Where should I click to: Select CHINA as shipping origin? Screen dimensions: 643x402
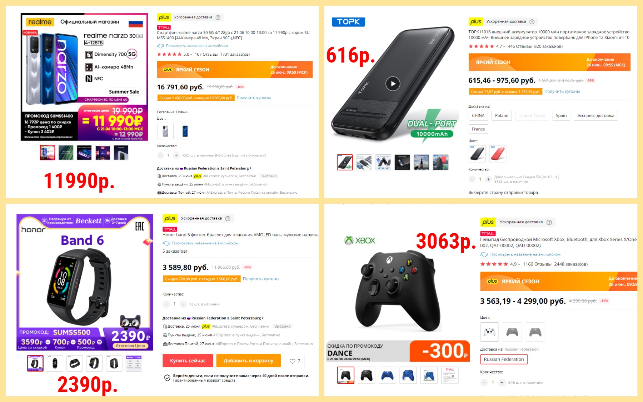pyautogui.click(x=478, y=115)
